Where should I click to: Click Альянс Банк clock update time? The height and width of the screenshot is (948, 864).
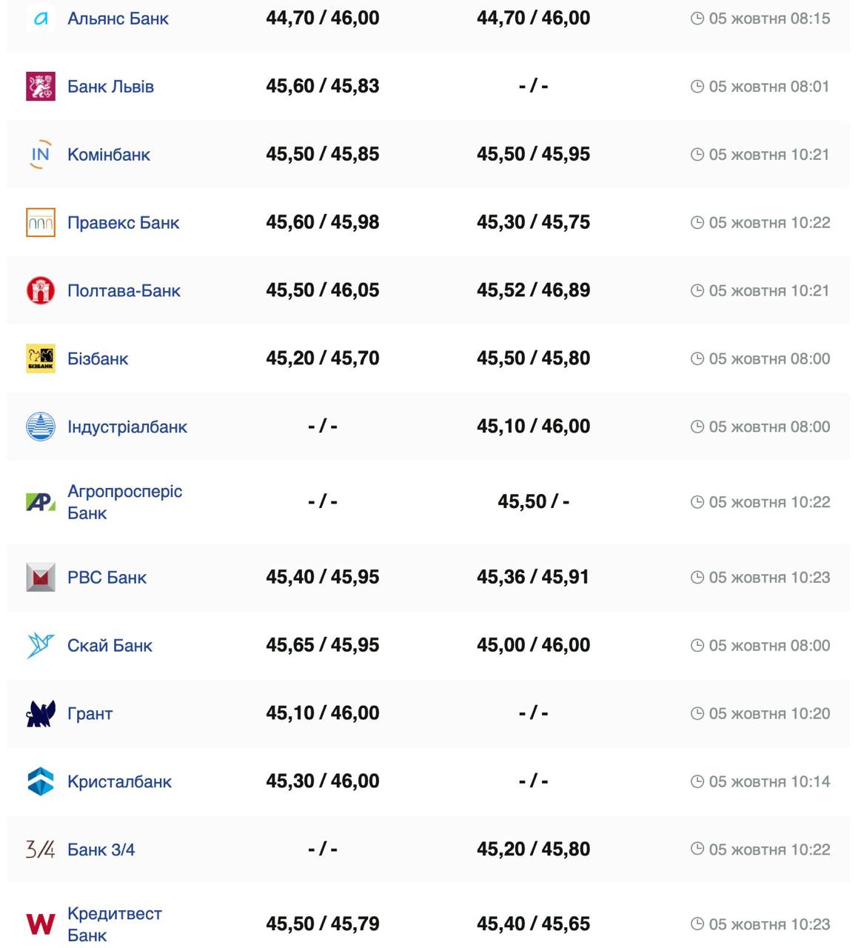pos(760,19)
